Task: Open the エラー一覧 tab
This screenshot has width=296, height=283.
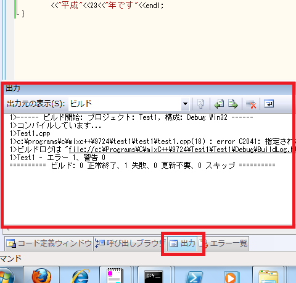Action: [x=223, y=243]
